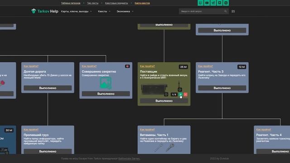This screenshot has width=290, height=163.
Task: Open Как пройти? for Реагент. Часть 3
Action: click(205, 66)
